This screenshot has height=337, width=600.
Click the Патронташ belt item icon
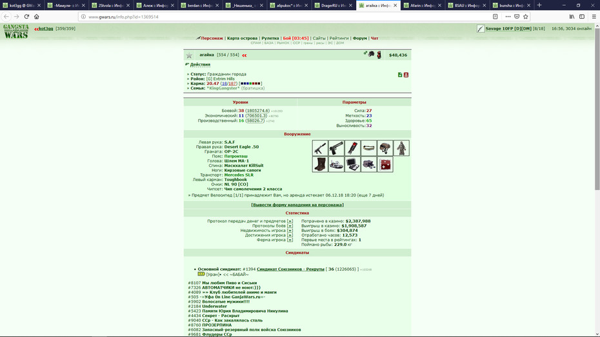[x=369, y=148]
